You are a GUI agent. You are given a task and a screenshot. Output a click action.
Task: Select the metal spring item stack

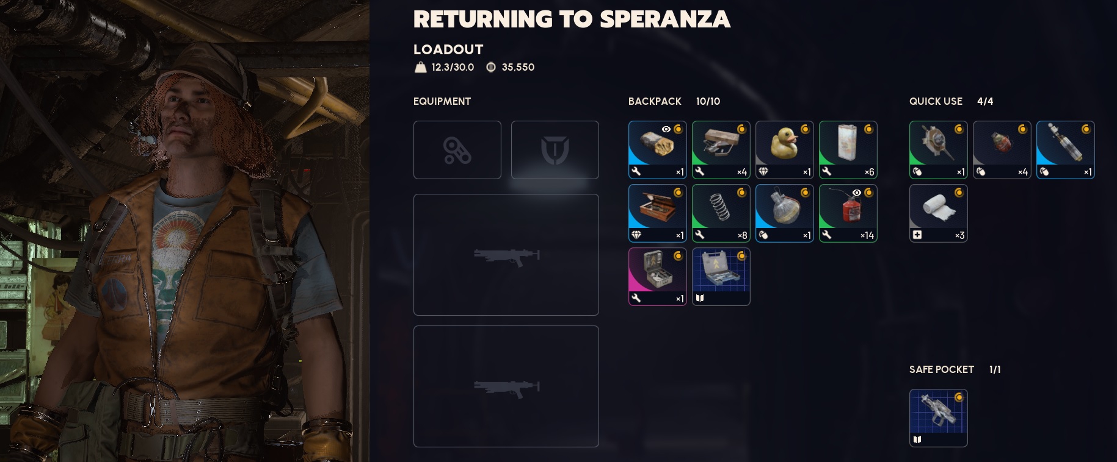click(x=721, y=213)
